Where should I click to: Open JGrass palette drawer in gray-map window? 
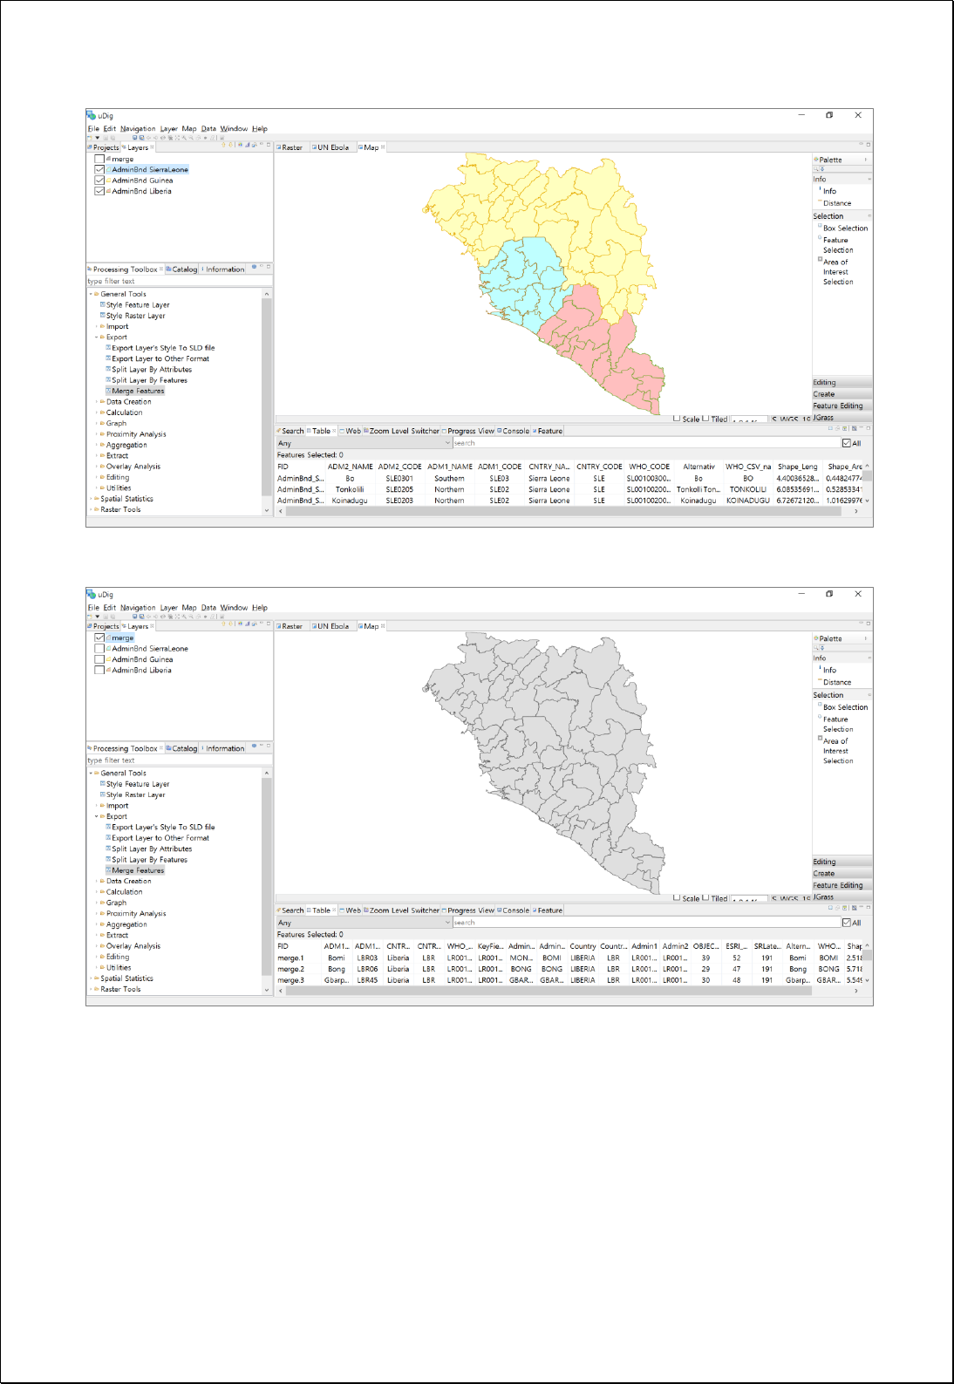click(842, 897)
